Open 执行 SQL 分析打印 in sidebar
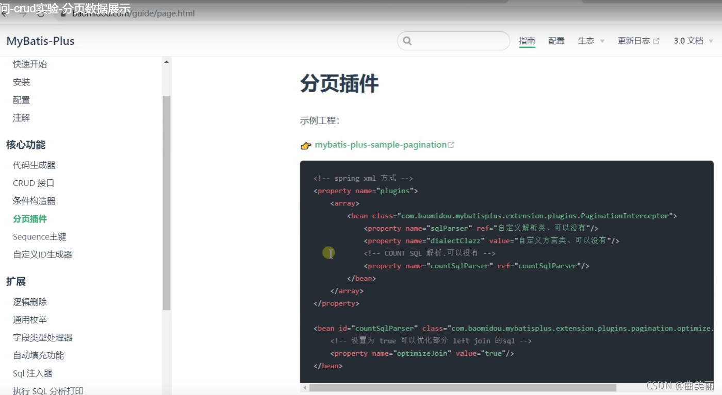The height and width of the screenshot is (395, 722). click(x=48, y=391)
